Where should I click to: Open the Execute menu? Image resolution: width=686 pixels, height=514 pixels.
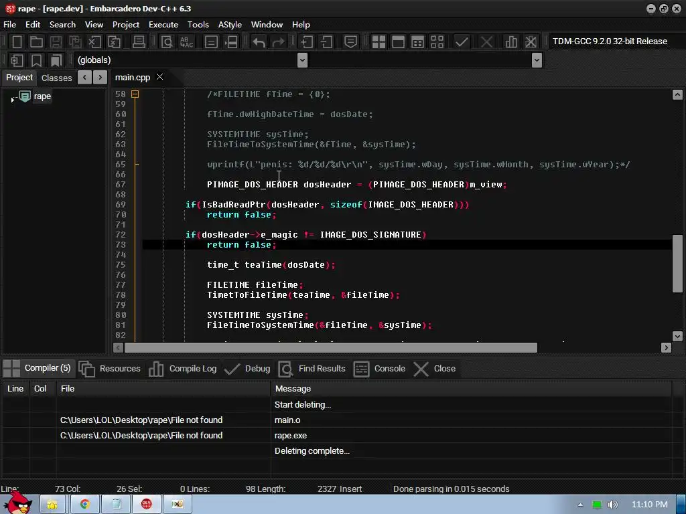click(163, 25)
